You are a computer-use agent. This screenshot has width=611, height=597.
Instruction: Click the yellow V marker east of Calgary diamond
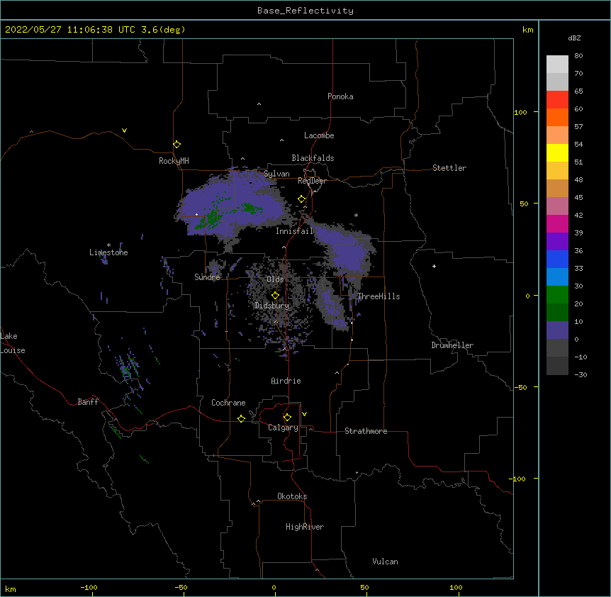[304, 414]
